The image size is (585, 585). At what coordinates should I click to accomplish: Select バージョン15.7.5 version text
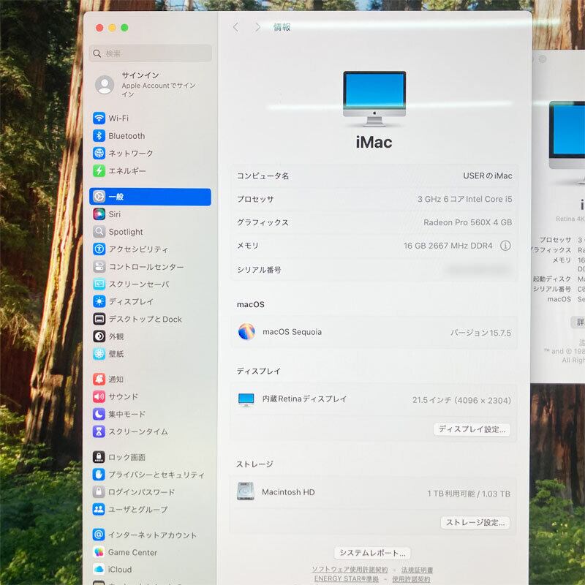click(x=480, y=333)
